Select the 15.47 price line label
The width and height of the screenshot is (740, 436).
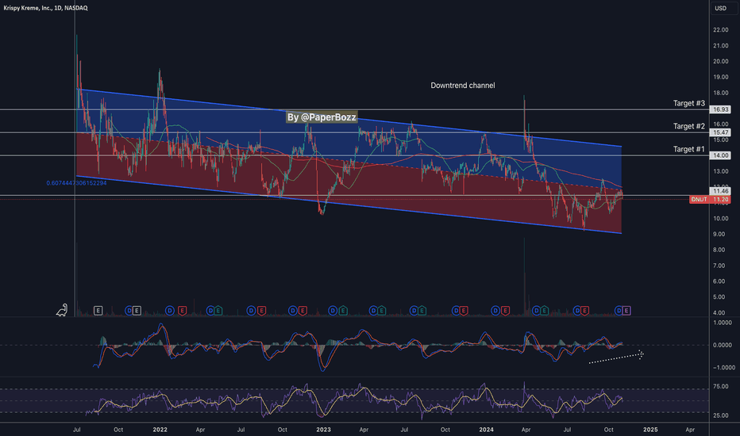(x=720, y=132)
